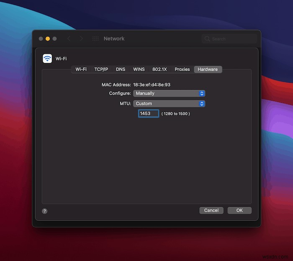Go forward with the right chevron
293x261 pixels.
[x=81, y=38]
